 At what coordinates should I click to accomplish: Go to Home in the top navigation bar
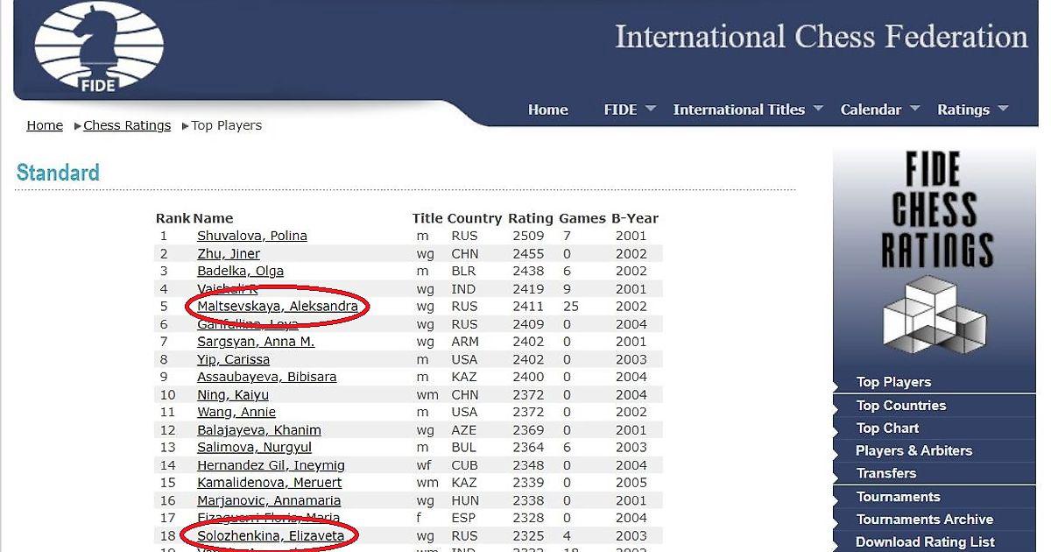(x=547, y=110)
